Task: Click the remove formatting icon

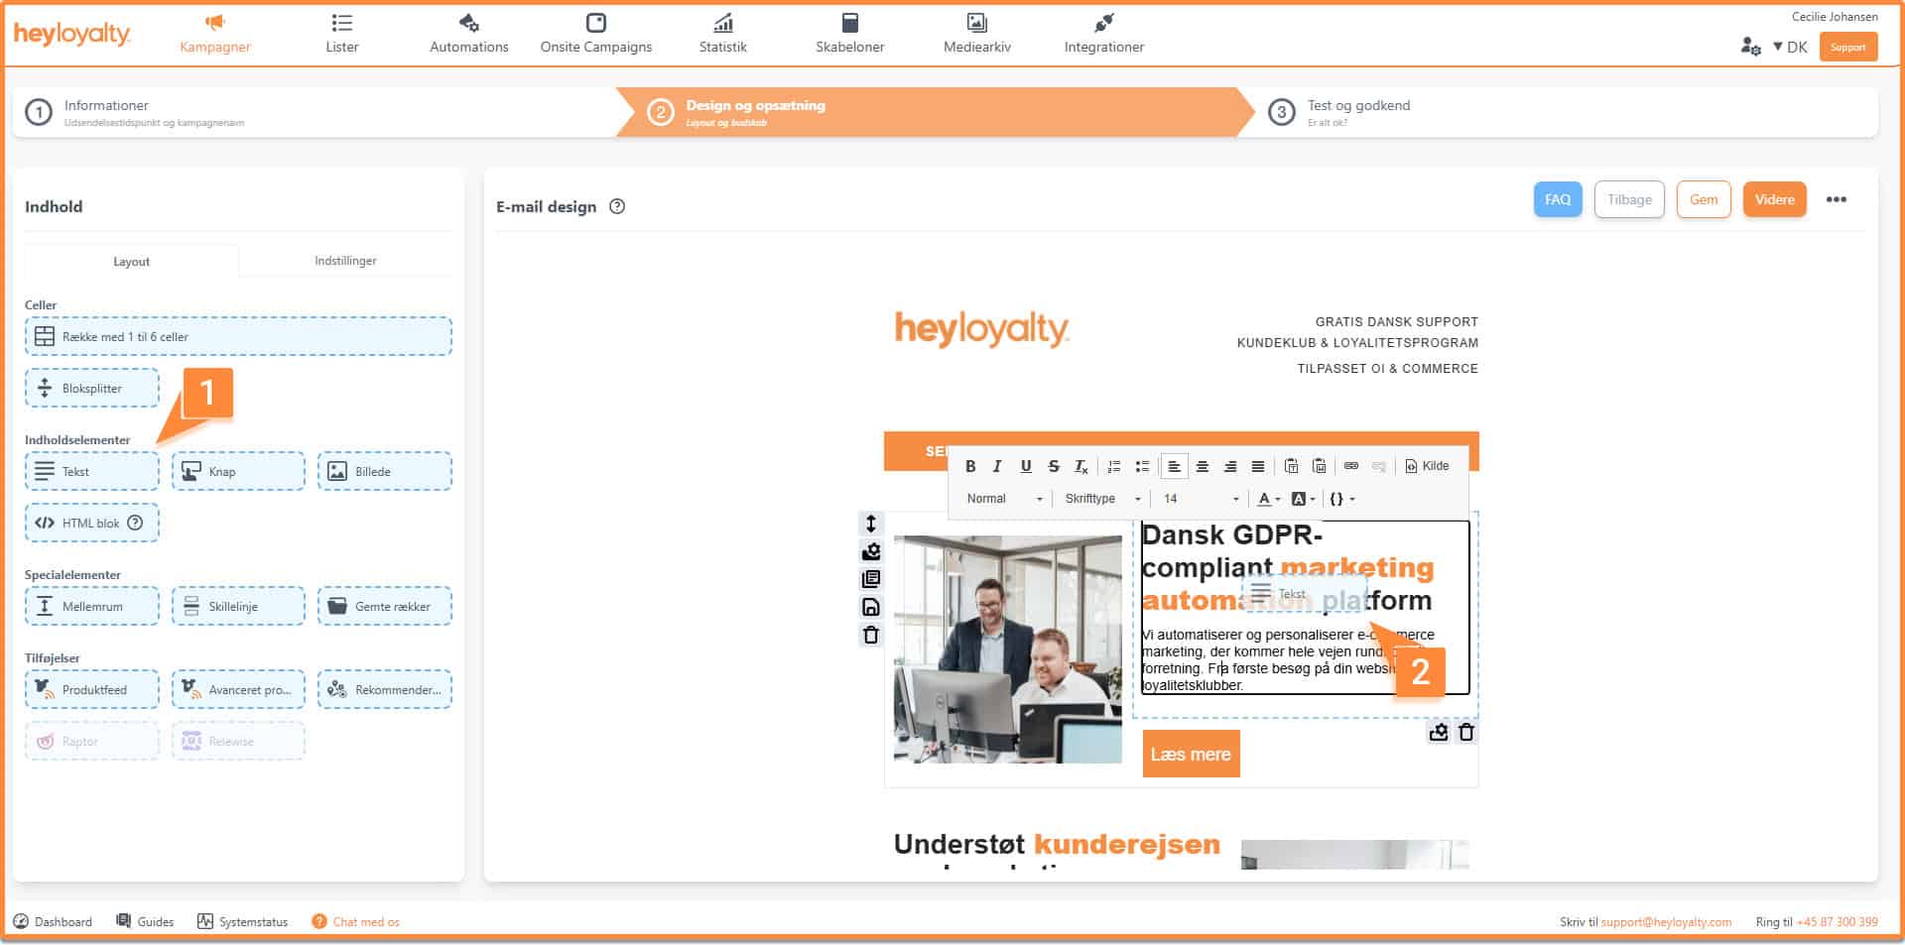Action: 1081,466
